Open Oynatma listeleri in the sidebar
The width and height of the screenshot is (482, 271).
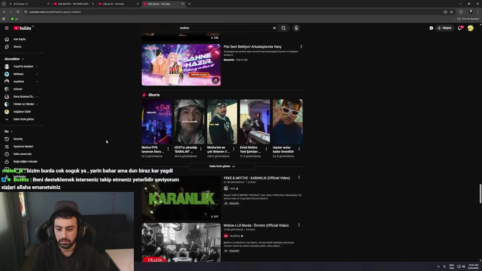pos(23,146)
